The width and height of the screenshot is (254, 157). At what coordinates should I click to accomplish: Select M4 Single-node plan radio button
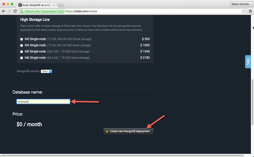(22, 45)
